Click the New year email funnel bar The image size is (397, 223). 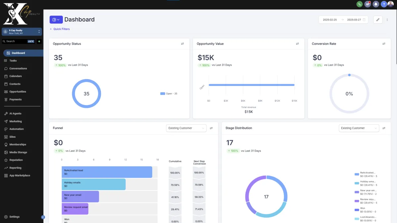pos(80,197)
